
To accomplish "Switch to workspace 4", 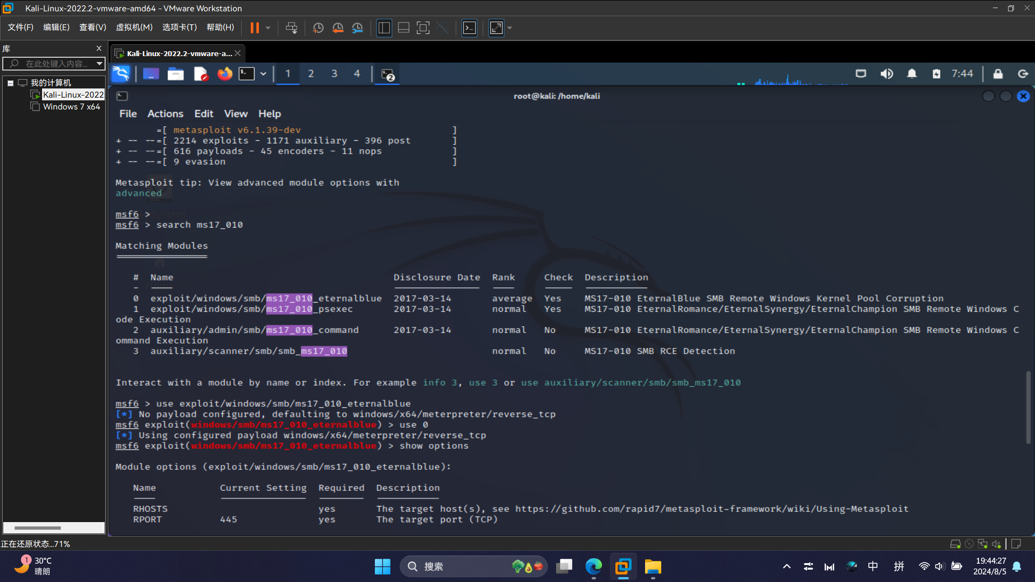I will [x=357, y=74].
